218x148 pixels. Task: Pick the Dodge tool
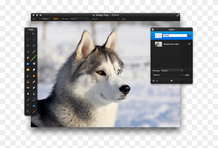point(28,76)
